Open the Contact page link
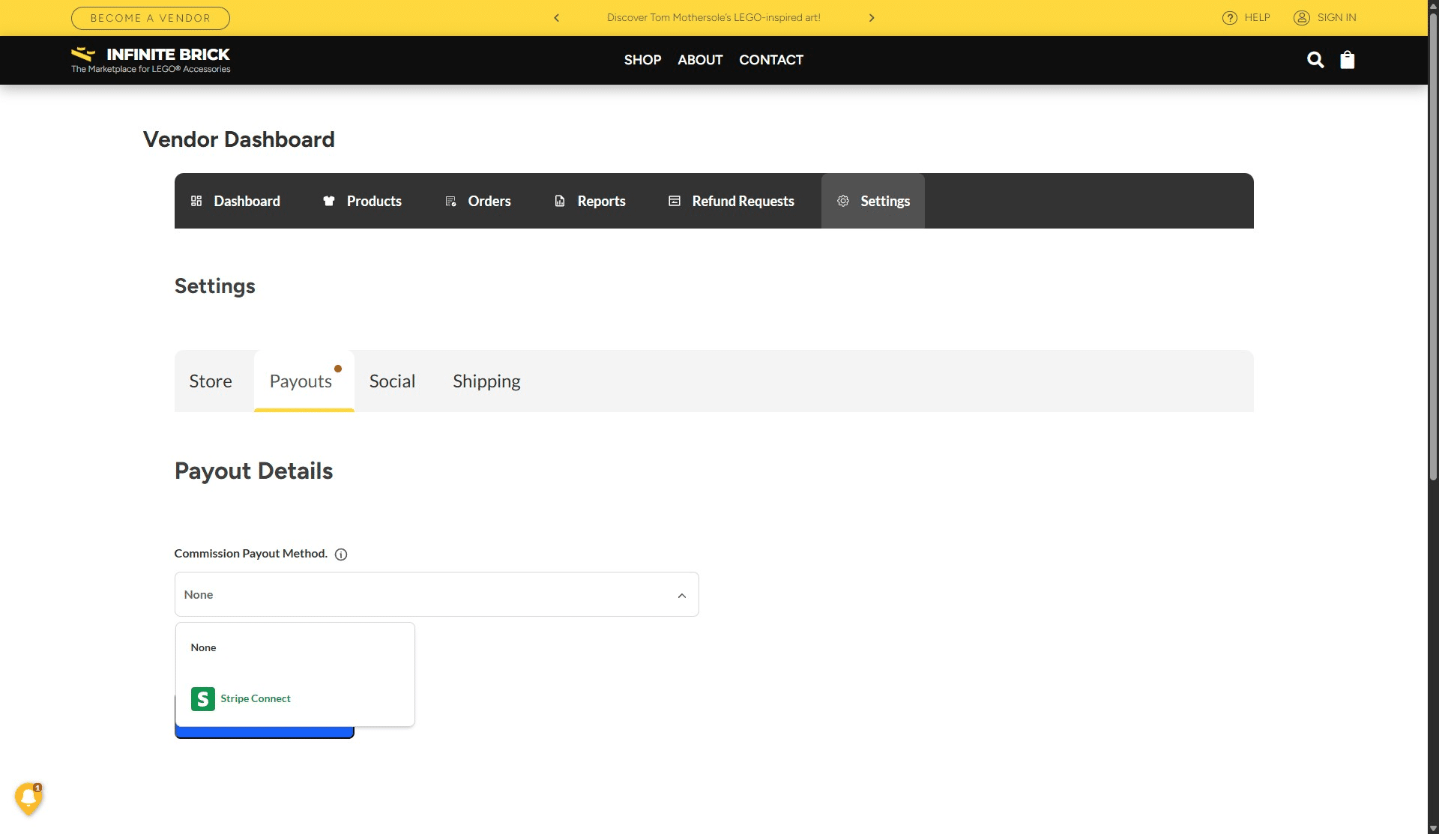The image size is (1439, 834). [770, 60]
